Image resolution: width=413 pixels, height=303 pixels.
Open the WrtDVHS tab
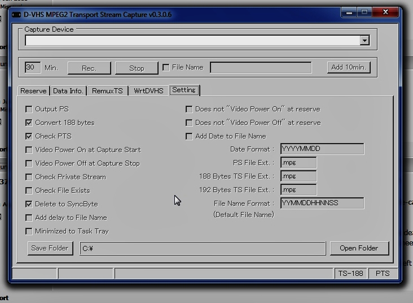point(148,91)
